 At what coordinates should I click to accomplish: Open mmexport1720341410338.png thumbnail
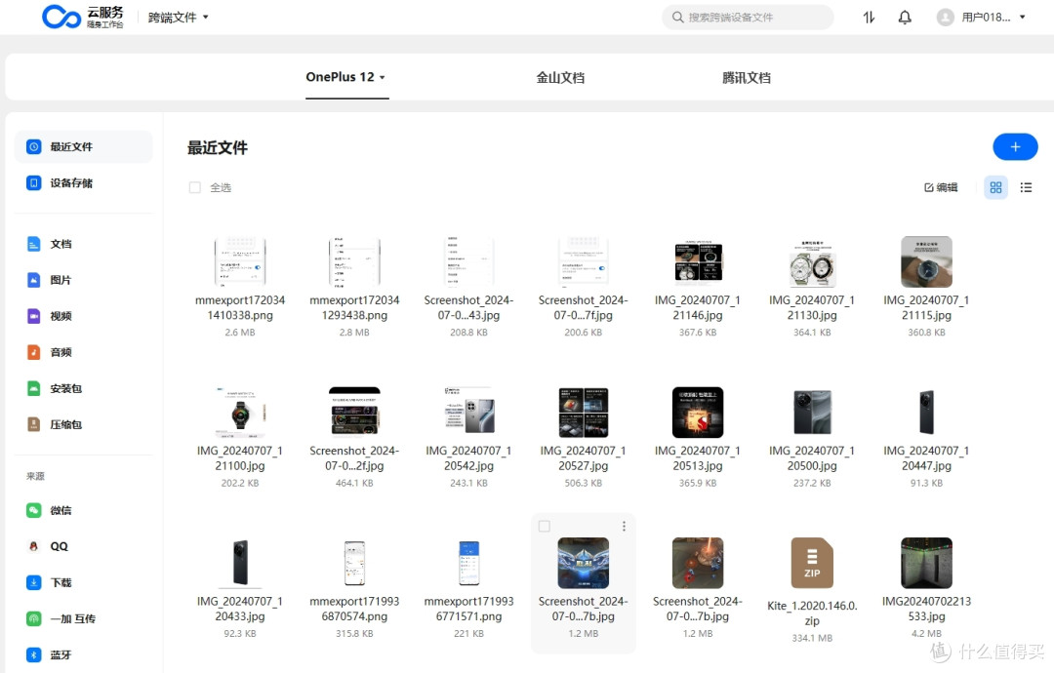240,262
